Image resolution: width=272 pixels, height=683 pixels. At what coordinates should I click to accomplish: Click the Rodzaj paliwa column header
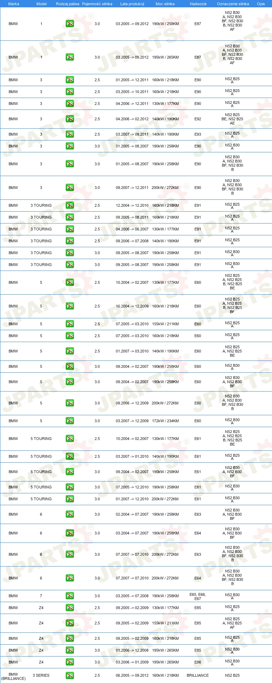(67, 4)
